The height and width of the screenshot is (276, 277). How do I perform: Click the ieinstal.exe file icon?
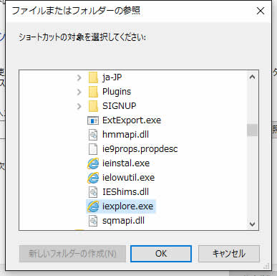click(93, 163)
